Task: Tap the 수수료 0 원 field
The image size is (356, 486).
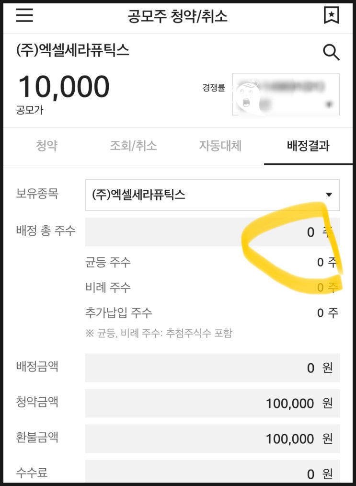Action: (213, 473)
